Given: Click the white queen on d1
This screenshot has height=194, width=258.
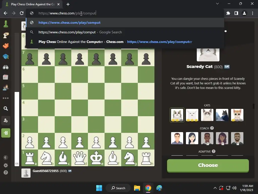Looking at the screenshot, I should point(80,158).
